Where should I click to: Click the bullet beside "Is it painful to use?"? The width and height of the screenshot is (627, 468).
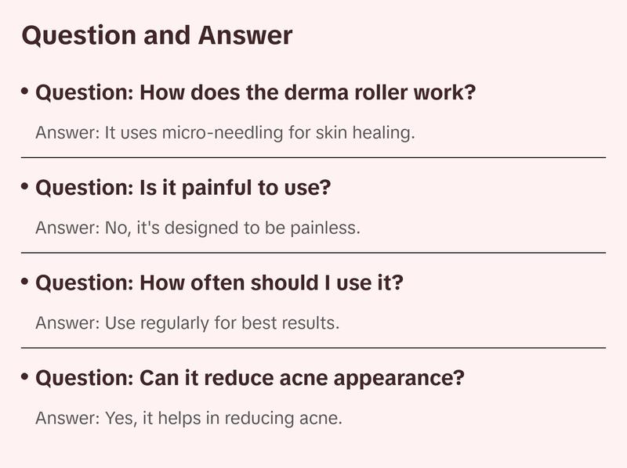(x=25, y=186)
